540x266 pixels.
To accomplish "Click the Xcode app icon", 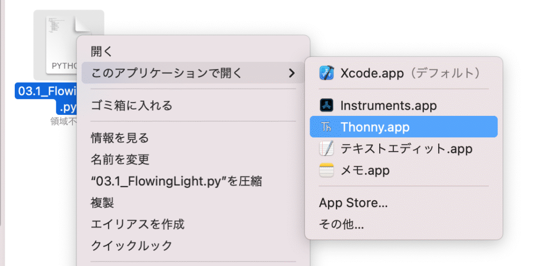I will (x=327, y=73).
